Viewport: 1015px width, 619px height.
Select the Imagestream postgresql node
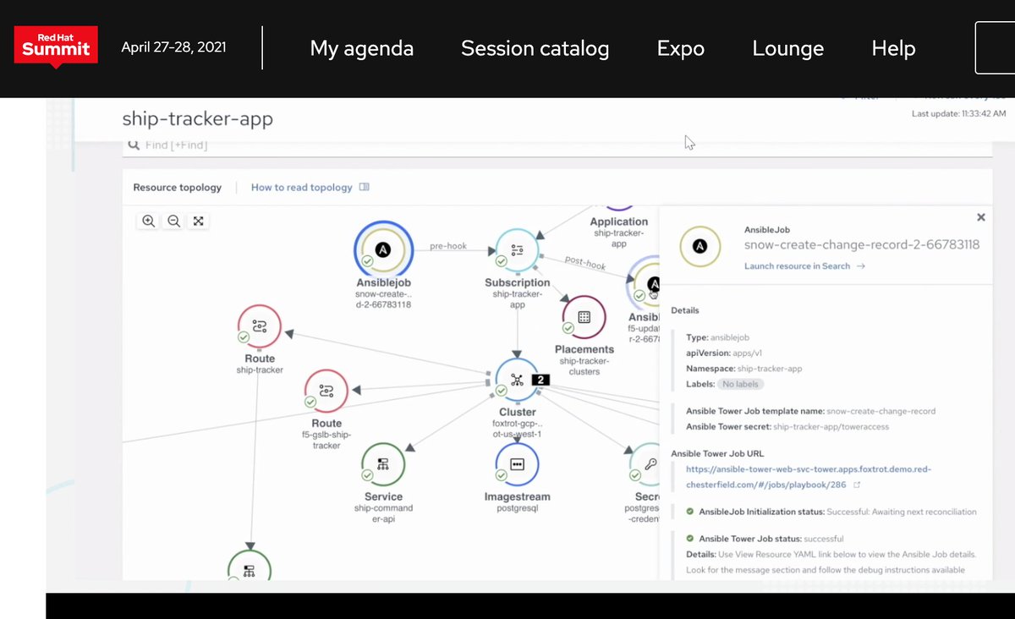click(518, 464)
